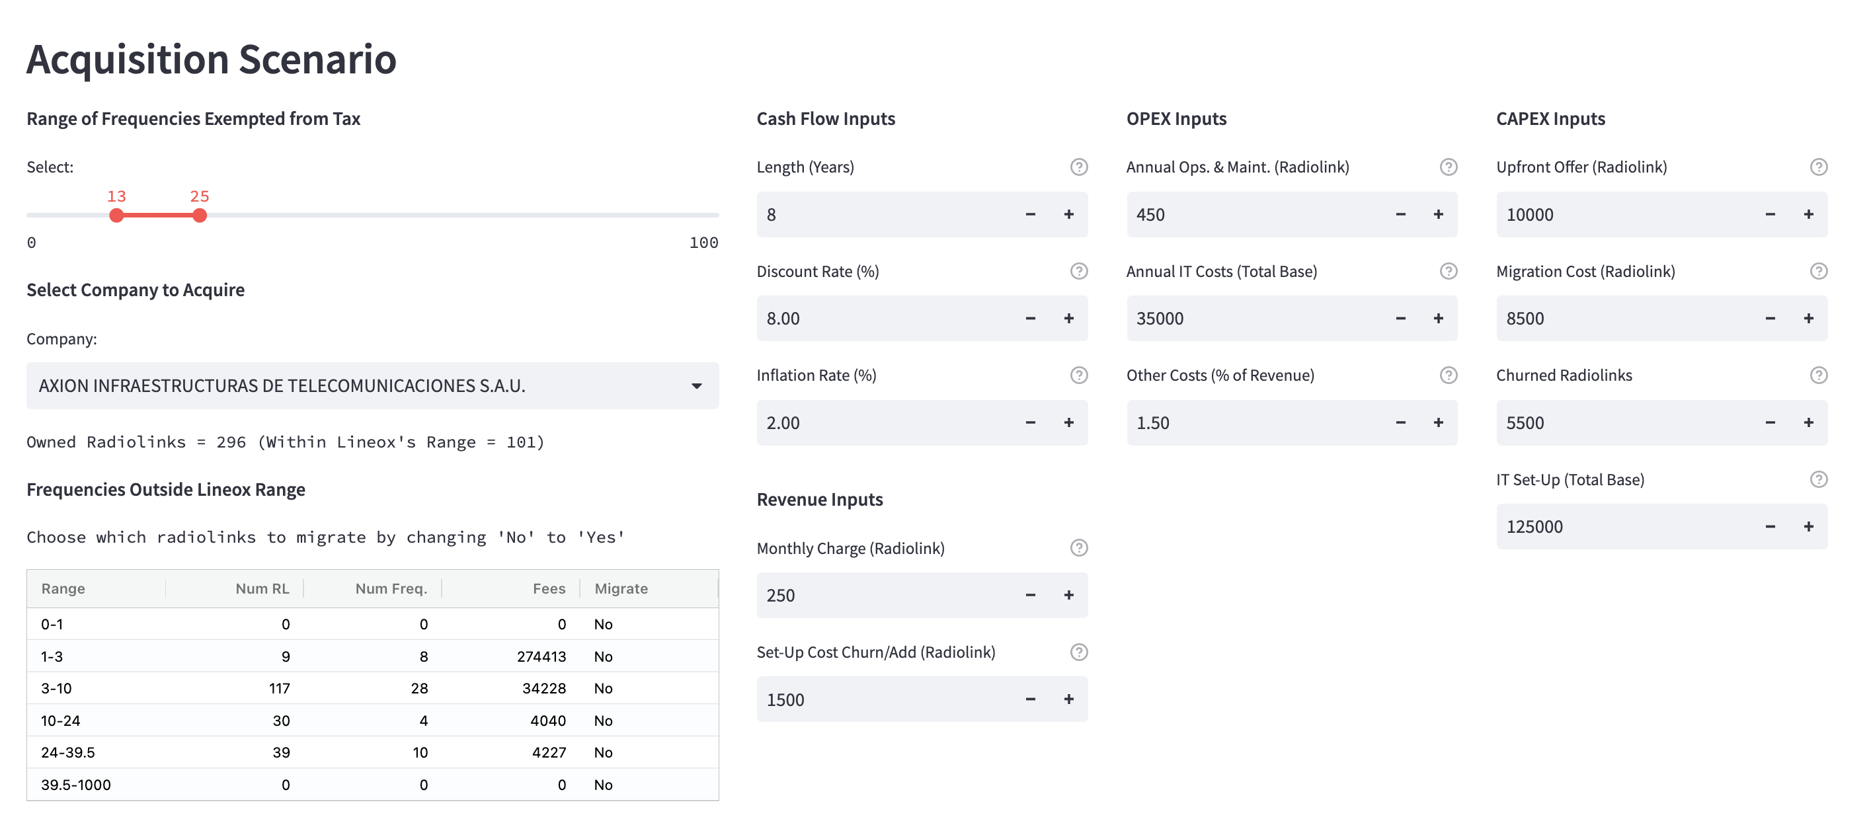
Task: Click help icon for Churned Radiolinks
Action: 1818,375
